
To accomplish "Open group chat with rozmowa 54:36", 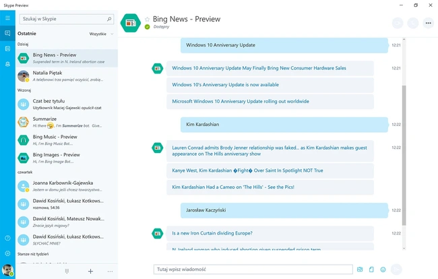I will tap(67, 204).
